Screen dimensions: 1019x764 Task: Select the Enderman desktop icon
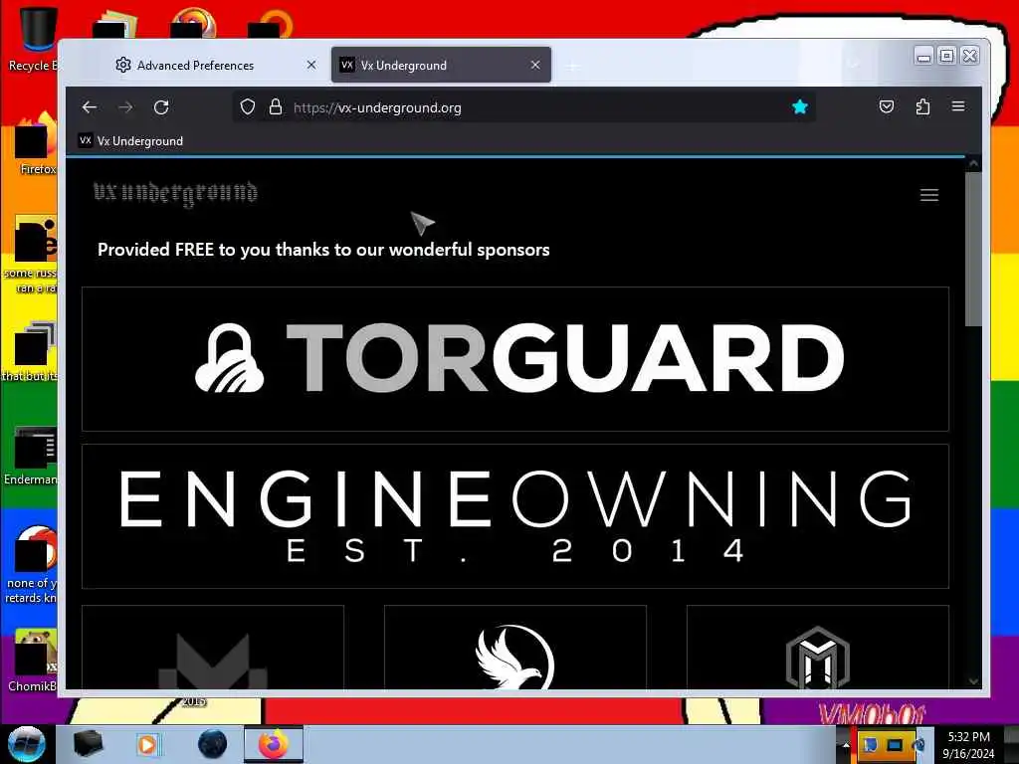click(31, 456)
